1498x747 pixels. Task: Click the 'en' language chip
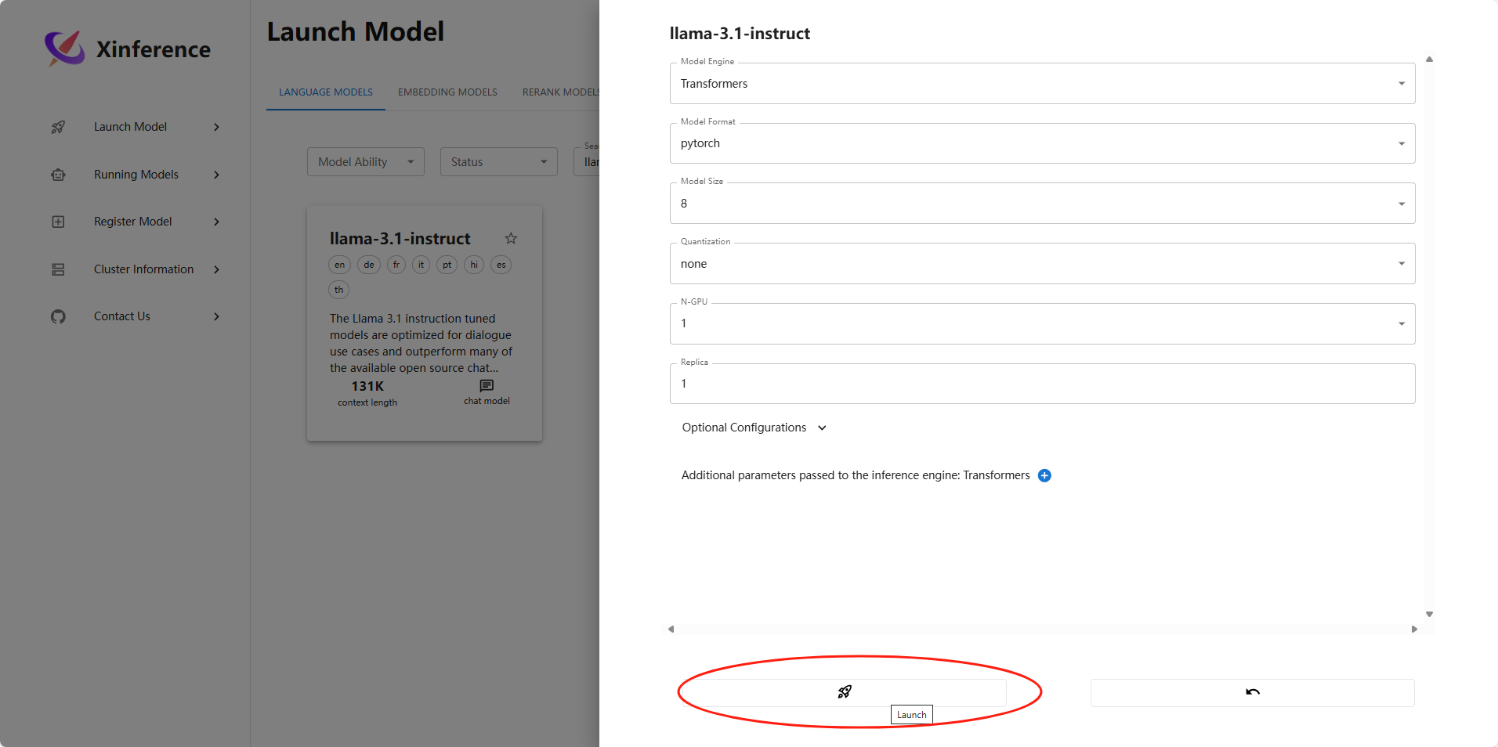click(x=339, y=265)
